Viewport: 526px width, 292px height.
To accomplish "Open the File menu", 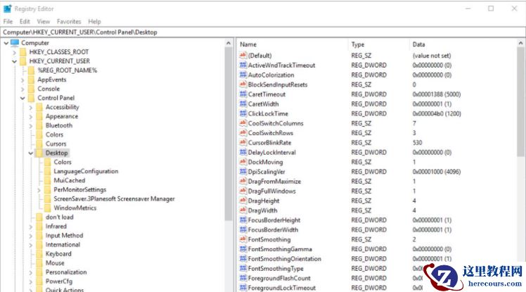I will 8,22.
